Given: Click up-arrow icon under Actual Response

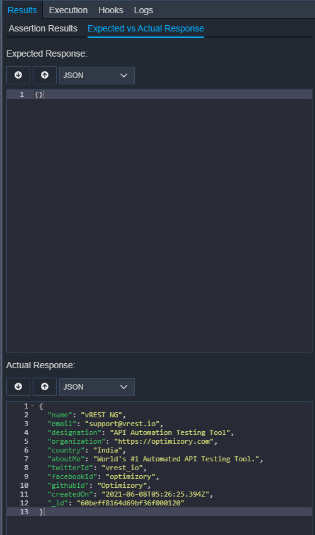Looking at the screenshot, I should point(44,387).
